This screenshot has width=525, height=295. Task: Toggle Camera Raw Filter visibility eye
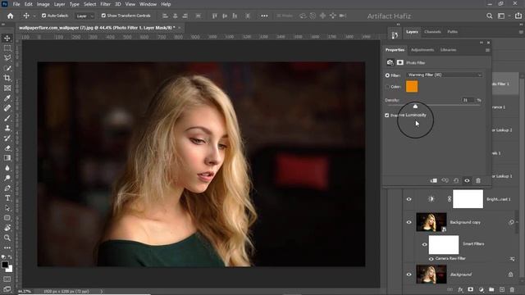pyautogui.click(x=431, y=259)
